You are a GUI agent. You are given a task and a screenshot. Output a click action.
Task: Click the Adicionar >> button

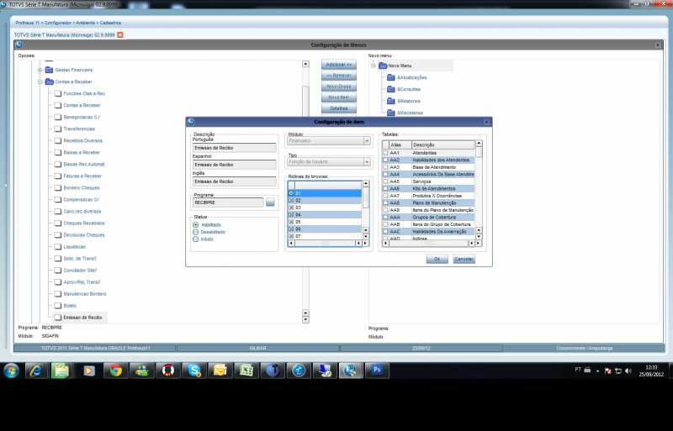click(x=339, y=65)
